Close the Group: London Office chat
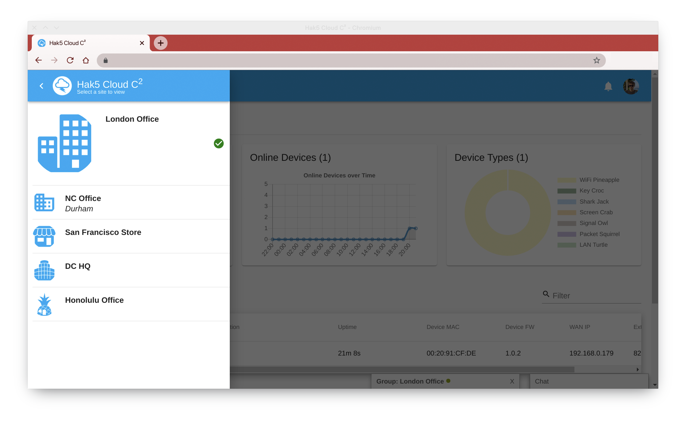686x423 pixels. coord(512,381)
